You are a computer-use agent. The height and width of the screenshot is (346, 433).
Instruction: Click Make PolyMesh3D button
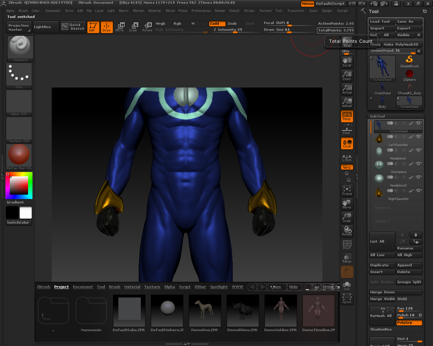click(x=403, y=44)
